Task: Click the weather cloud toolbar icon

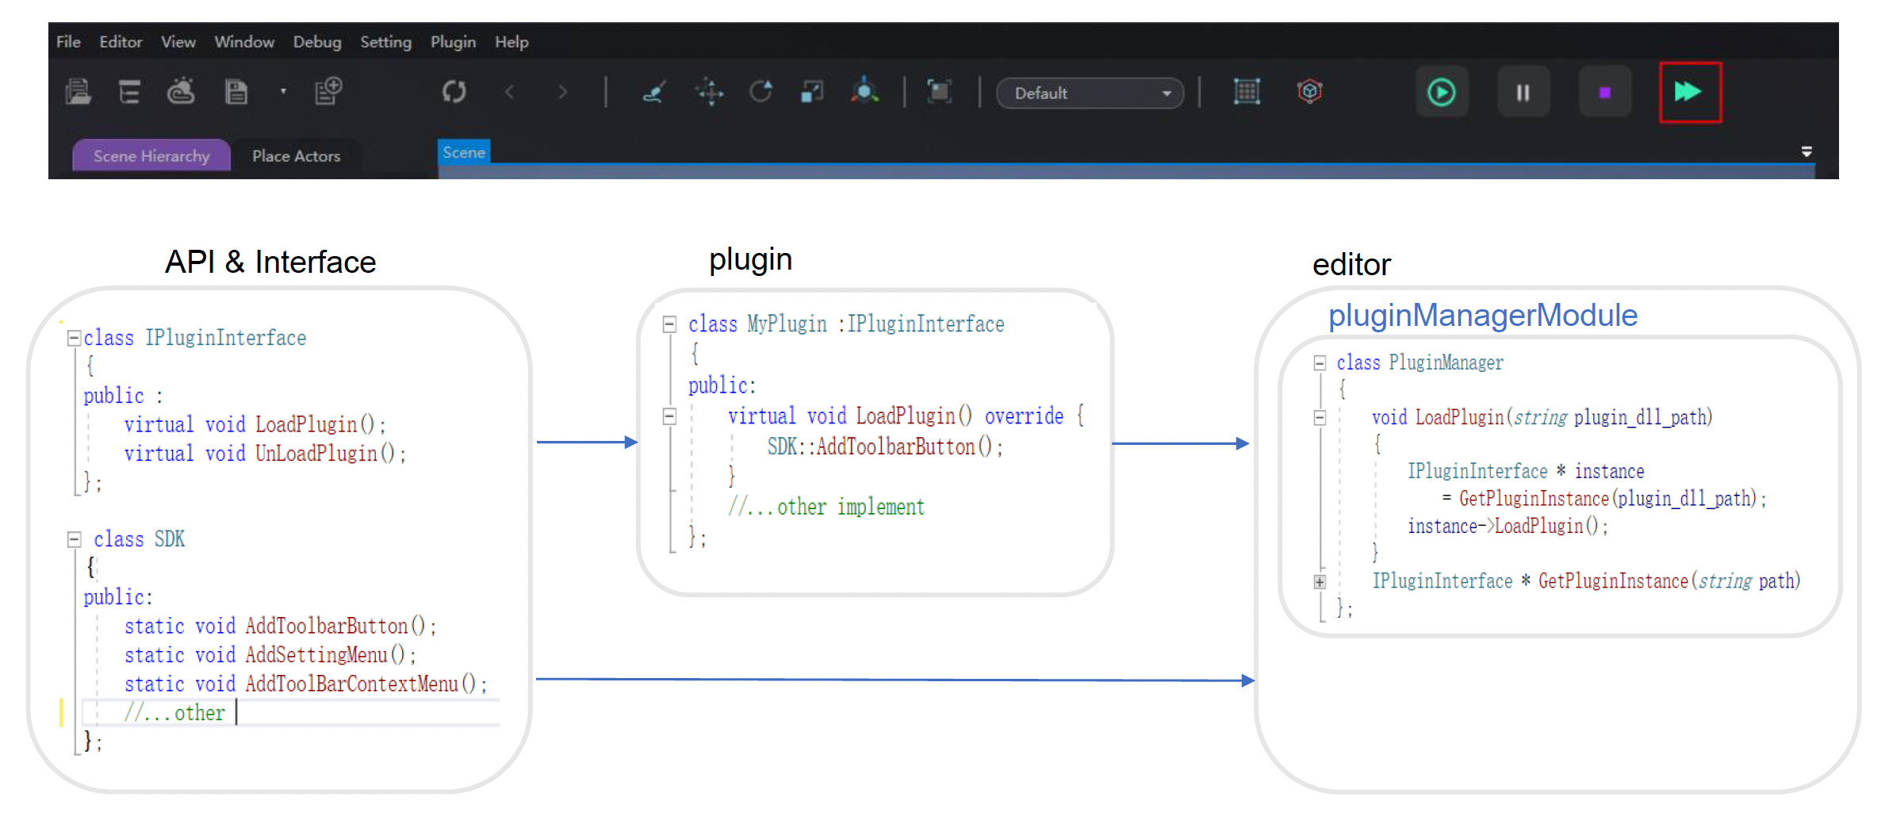Action: [181, 92]
